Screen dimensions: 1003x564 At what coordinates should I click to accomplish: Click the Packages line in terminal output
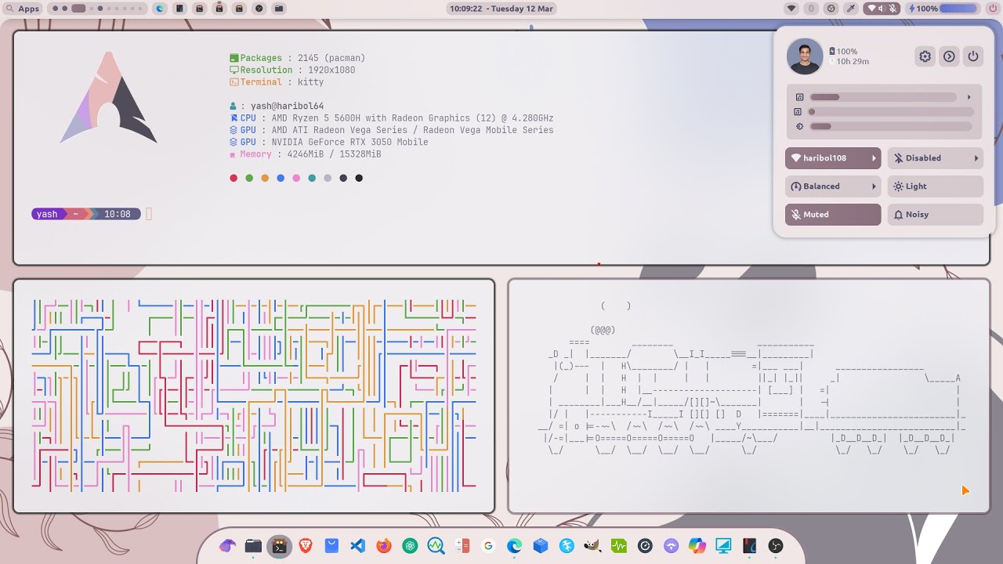tap(297, 58)
